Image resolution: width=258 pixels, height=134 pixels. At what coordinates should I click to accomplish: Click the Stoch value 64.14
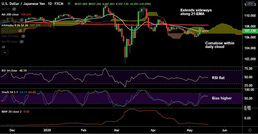(24, 92)
